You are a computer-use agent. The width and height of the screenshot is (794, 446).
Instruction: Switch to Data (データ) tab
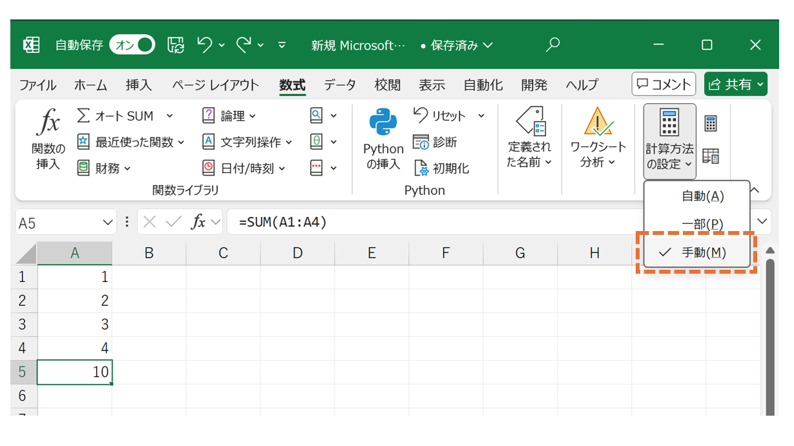click(x=340, y=85)
